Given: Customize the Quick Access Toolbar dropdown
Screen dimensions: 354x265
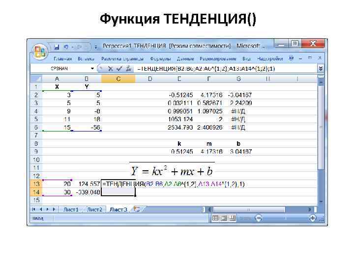Looking at the screenshot, I should click(96, 47).
